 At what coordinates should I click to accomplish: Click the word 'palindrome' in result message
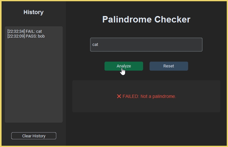(164, 96)
